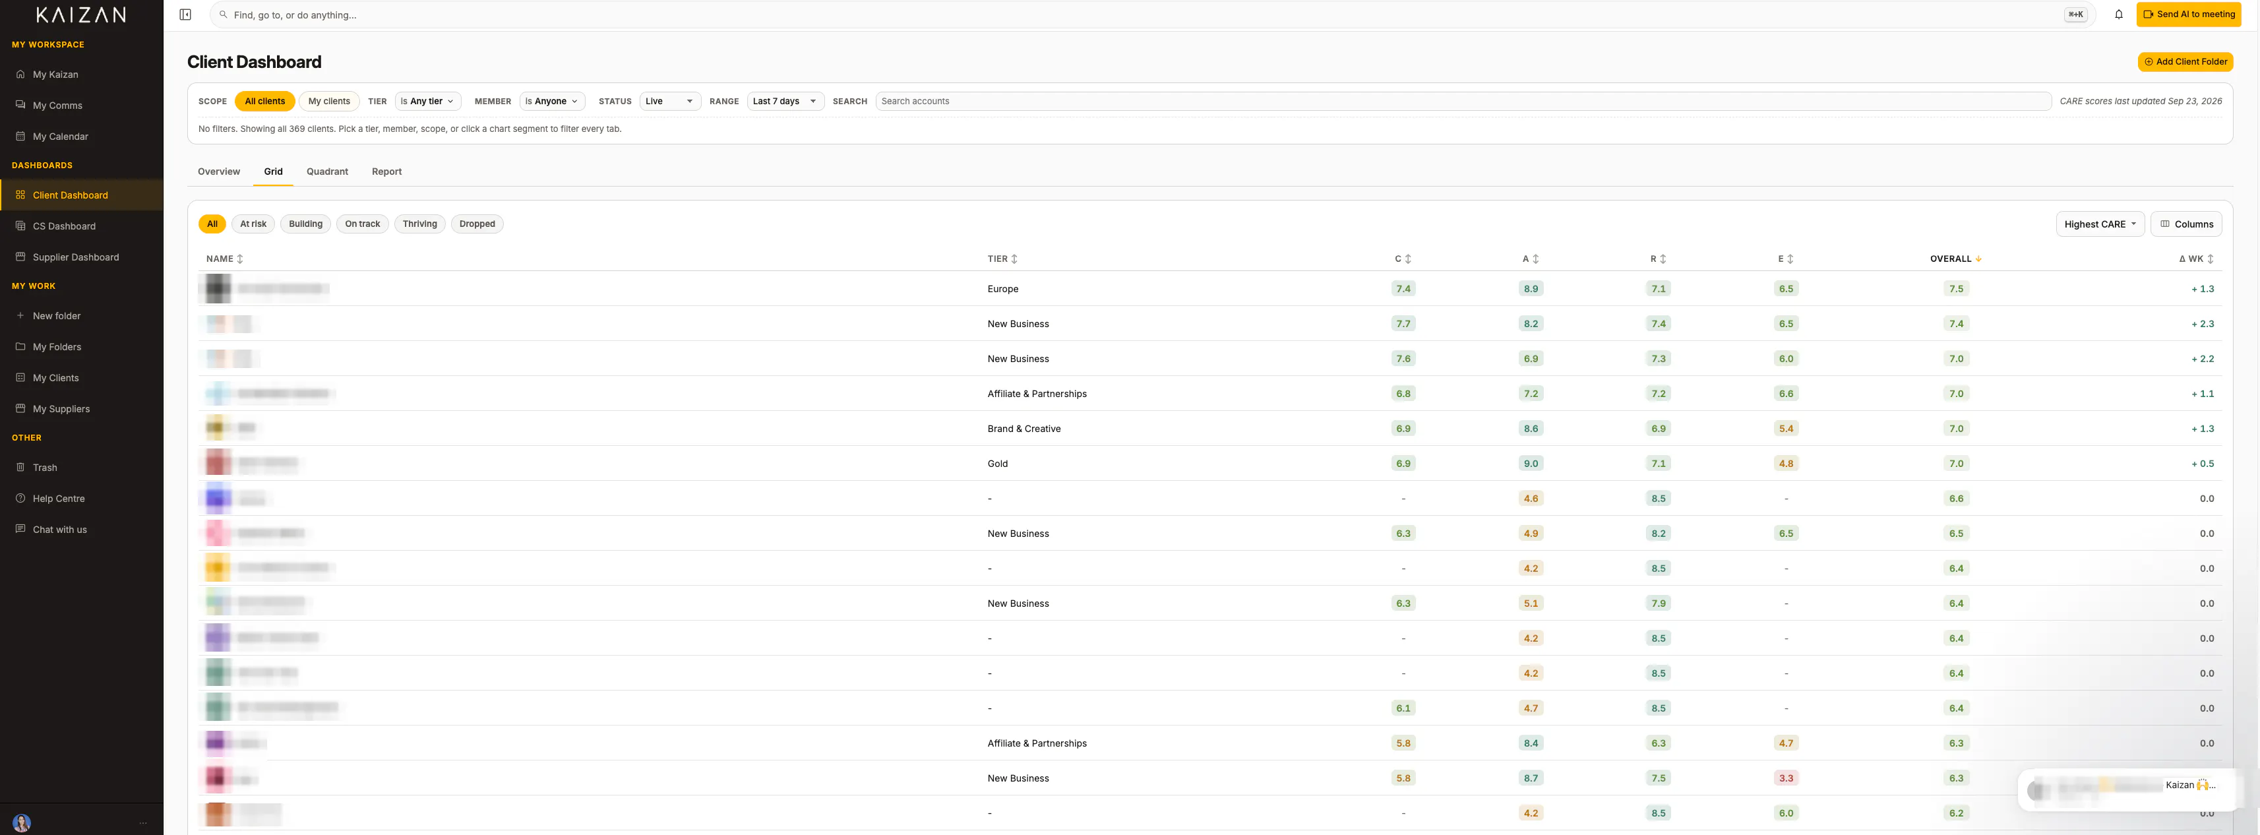
Task: Click the My Calendar icon
Action: click(x=20, y=136)
